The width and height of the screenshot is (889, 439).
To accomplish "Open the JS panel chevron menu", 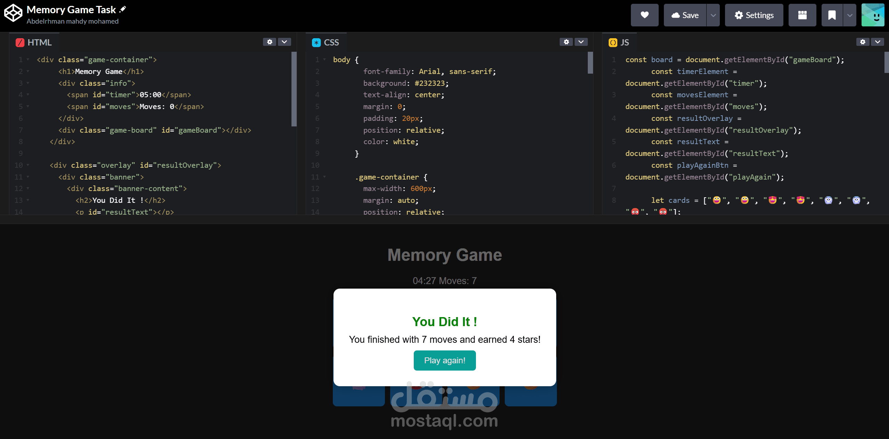I will [x=878, y=42].
